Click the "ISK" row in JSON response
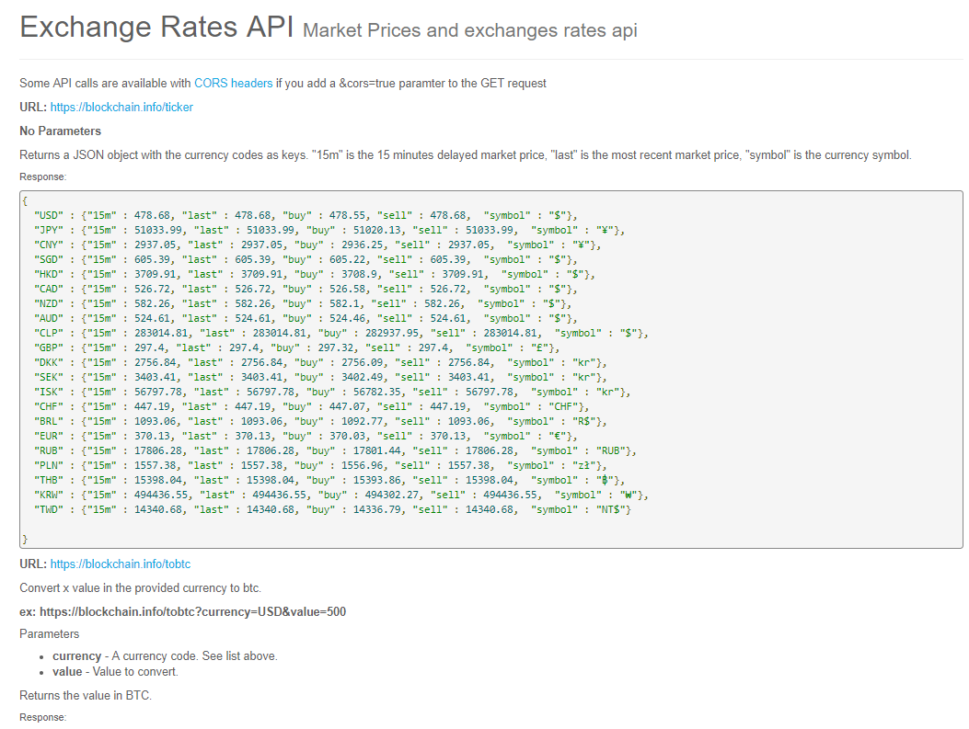Image resolution: width=969 pixels, height=729 pixels. 332,393
